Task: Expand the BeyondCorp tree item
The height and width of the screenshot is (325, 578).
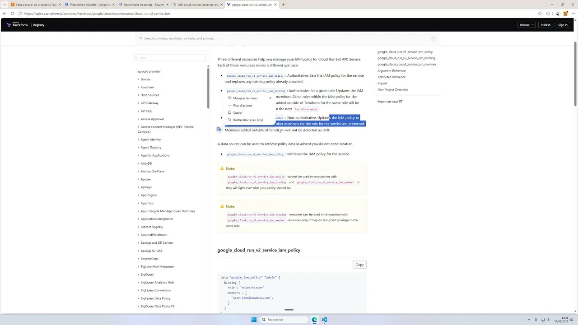Action: pos(149,259)
